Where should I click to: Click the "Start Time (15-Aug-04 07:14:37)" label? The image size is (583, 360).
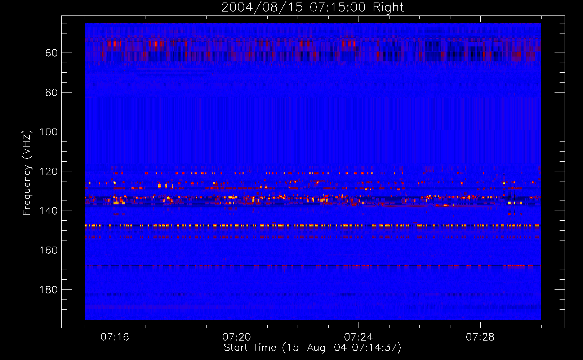click(312, 348)
